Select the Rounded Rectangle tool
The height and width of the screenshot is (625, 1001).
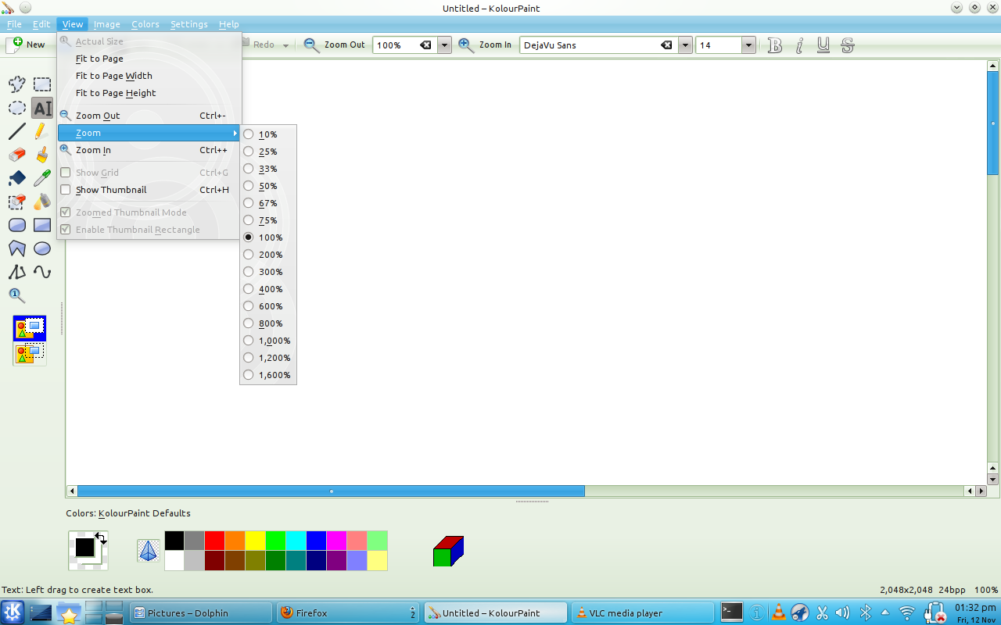pyautogui.click(x=17, y=225)
